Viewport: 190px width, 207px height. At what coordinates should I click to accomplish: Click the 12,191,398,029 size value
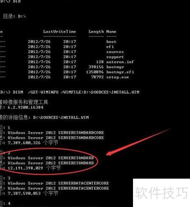coord(25,168)
